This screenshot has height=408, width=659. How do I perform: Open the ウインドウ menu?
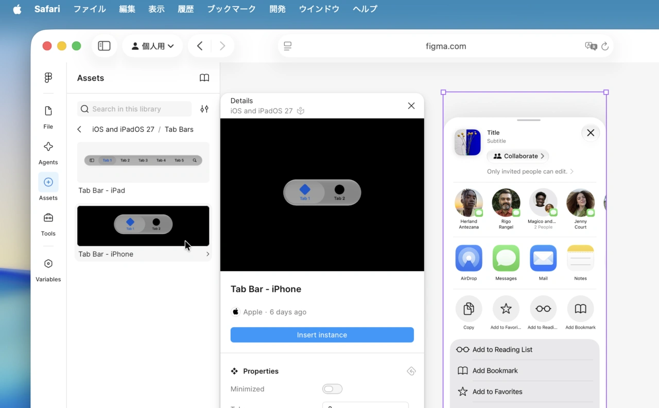(x=319, y=9)
